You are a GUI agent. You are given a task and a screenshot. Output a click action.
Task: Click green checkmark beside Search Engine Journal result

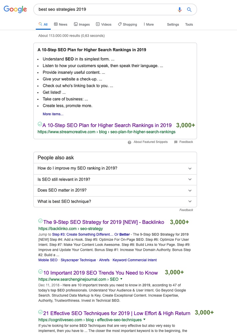[40, 272]
